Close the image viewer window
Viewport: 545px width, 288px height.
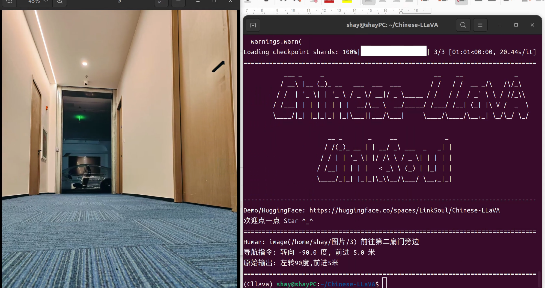(231, 2)
